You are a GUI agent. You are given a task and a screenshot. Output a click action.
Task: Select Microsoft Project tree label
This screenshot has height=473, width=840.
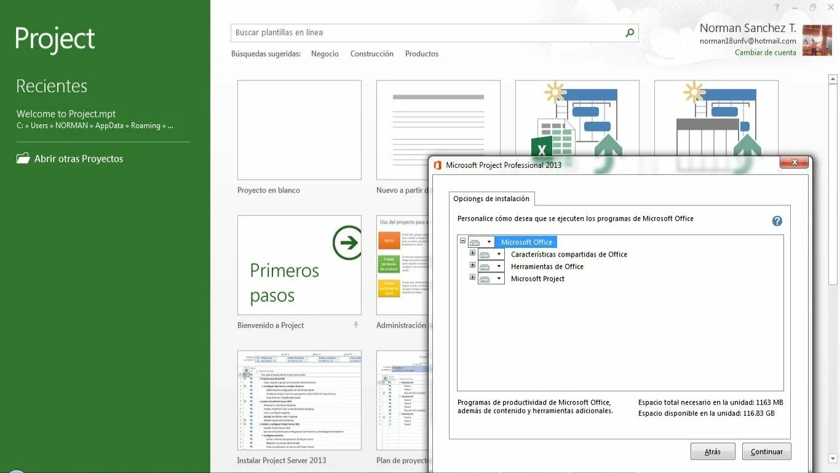(x=537, y=279)
